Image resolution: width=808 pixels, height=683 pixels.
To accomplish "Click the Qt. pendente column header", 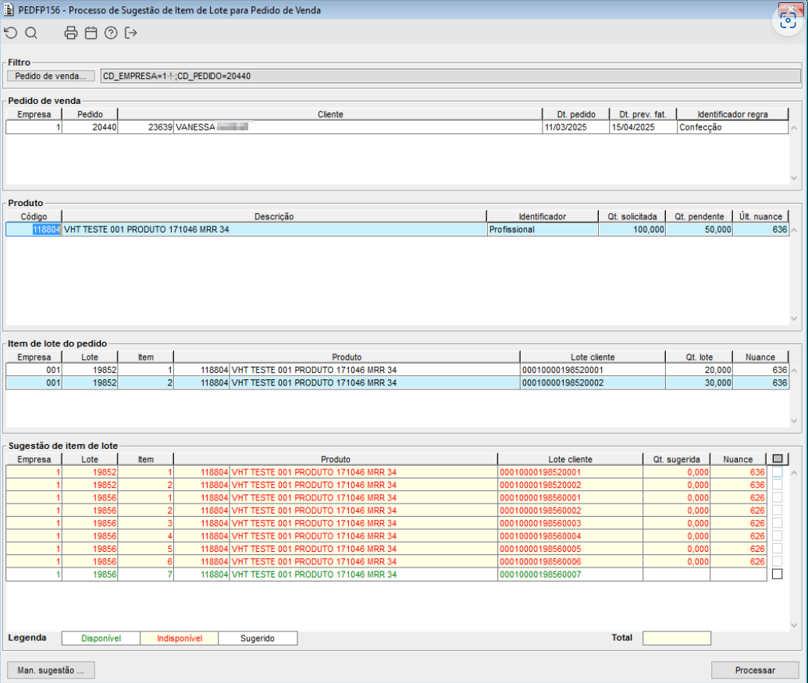I will (701, 216).
